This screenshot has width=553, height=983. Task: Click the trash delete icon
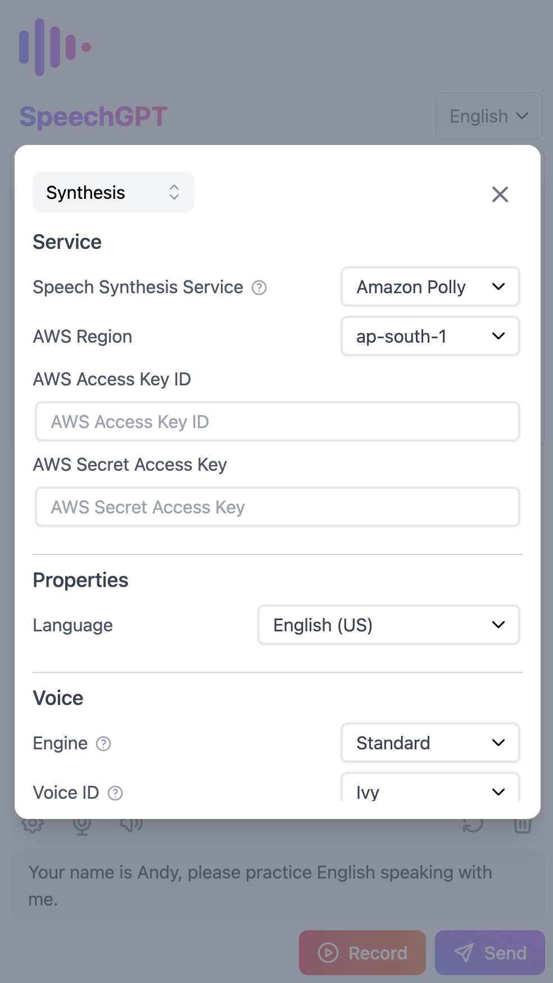click(x=523, y=825)
